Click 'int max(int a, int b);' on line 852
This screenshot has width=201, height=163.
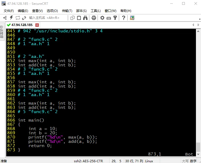[47, 61]
